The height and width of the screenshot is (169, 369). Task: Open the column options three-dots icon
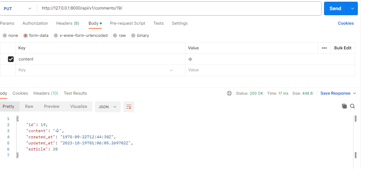coord(324,48)
